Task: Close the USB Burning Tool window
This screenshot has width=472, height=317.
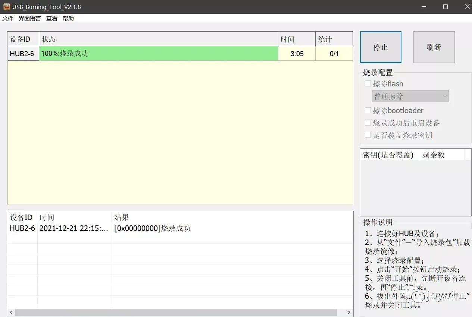Action: [x=466, y=7]
